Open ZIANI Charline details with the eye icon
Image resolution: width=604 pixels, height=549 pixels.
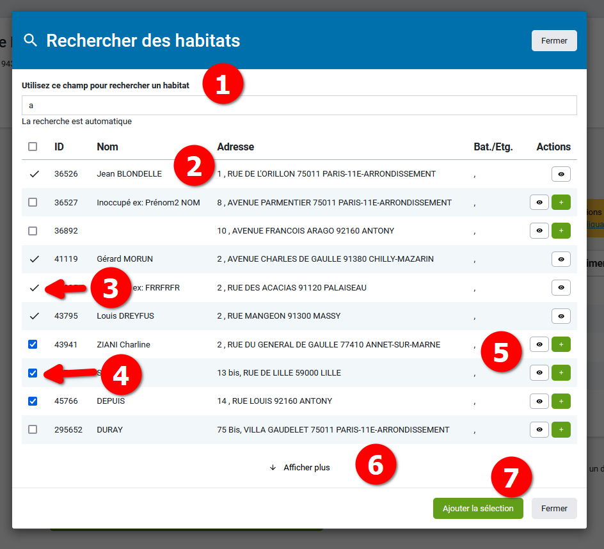pyautogui.click(x=539, y=344)
